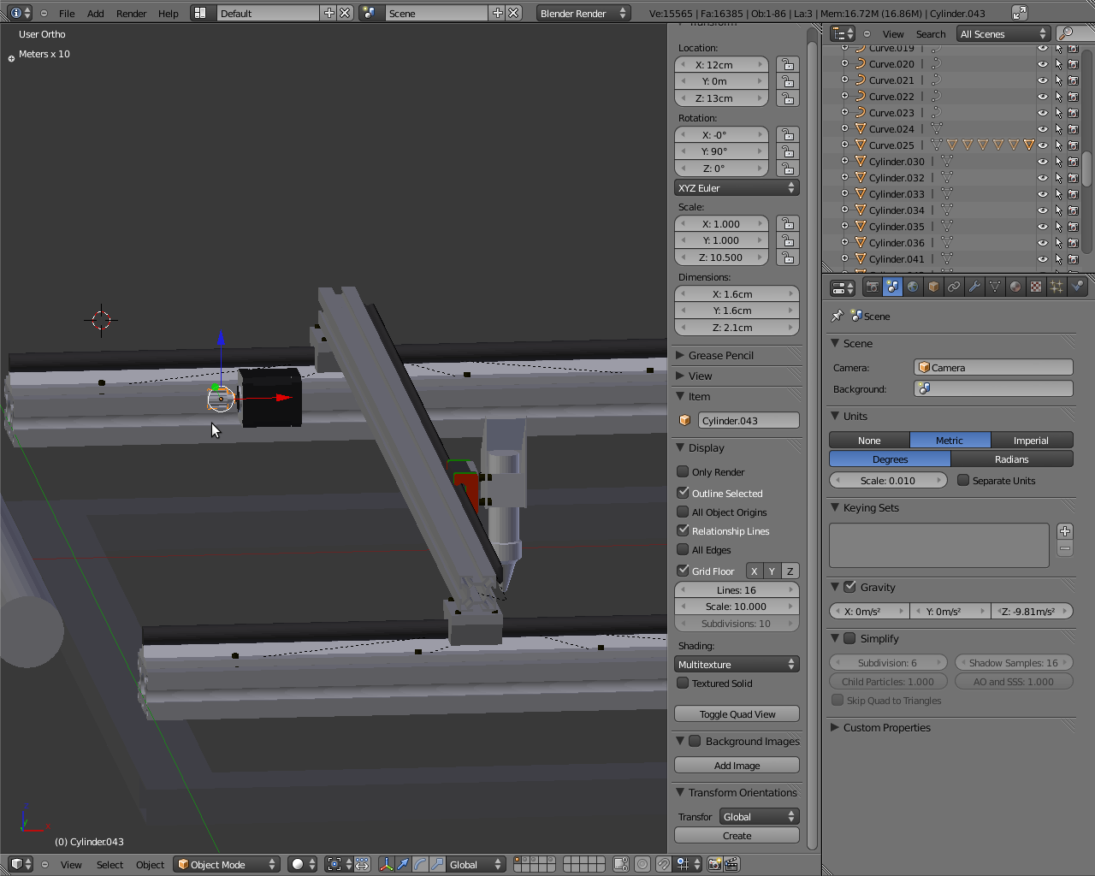Open the Object Data tab (triangle mesh icon)
Screen dimensions: 1095x876
pos(995,287)
